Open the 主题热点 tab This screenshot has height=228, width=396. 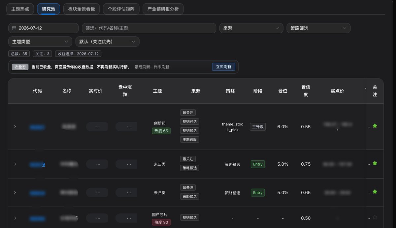[20, 9]
